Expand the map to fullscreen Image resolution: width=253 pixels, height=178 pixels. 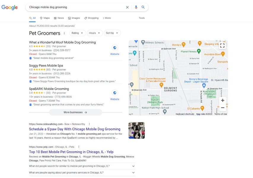point(222,45)
